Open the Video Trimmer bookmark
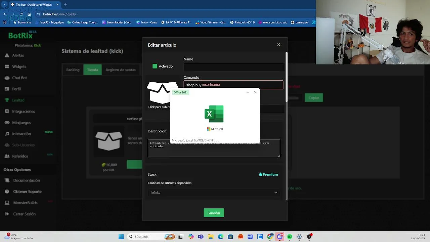Screen dimensions: 430x242 pyautogui.click(x=211, y=23)
